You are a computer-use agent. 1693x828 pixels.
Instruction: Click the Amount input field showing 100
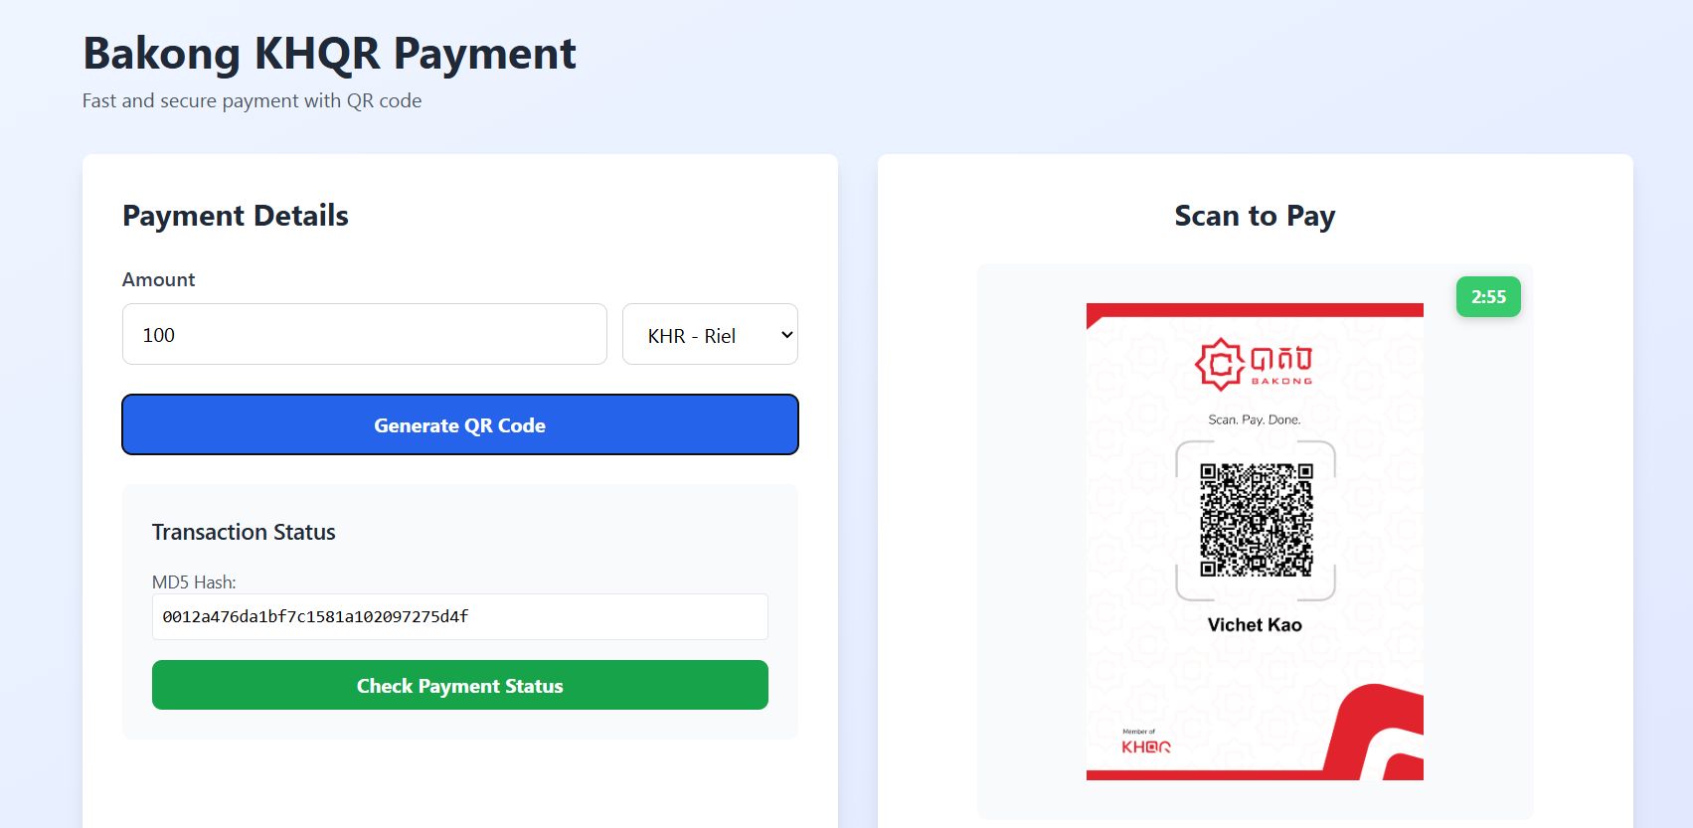[364, 334]
